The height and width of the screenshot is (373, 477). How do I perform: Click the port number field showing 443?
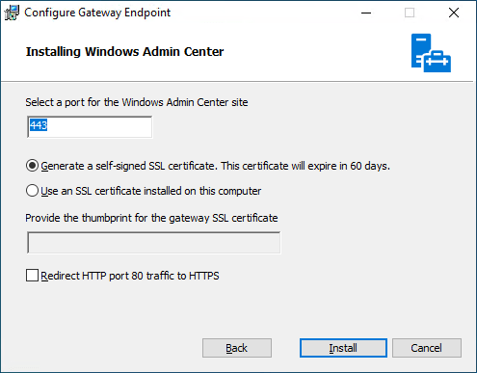pos(90,127)
